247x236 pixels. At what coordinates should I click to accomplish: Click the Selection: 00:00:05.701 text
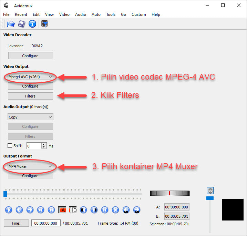[x=169, y=224]
